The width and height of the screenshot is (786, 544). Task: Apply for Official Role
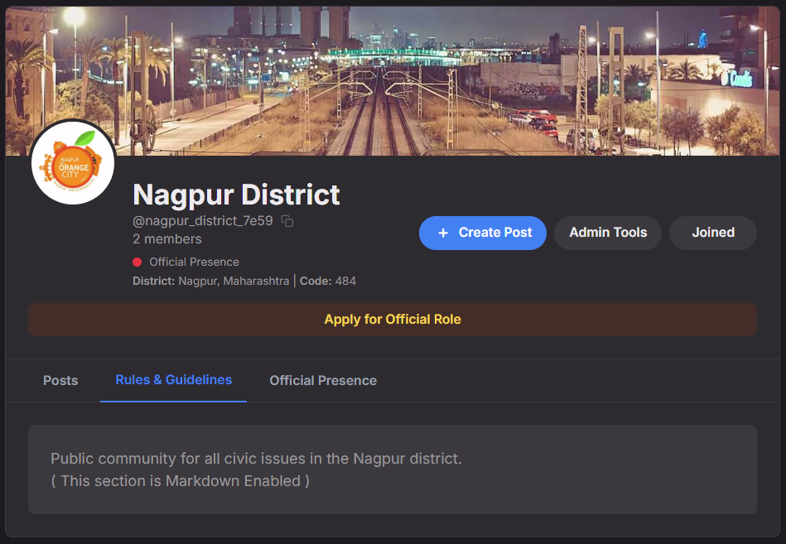coord(393,319)
